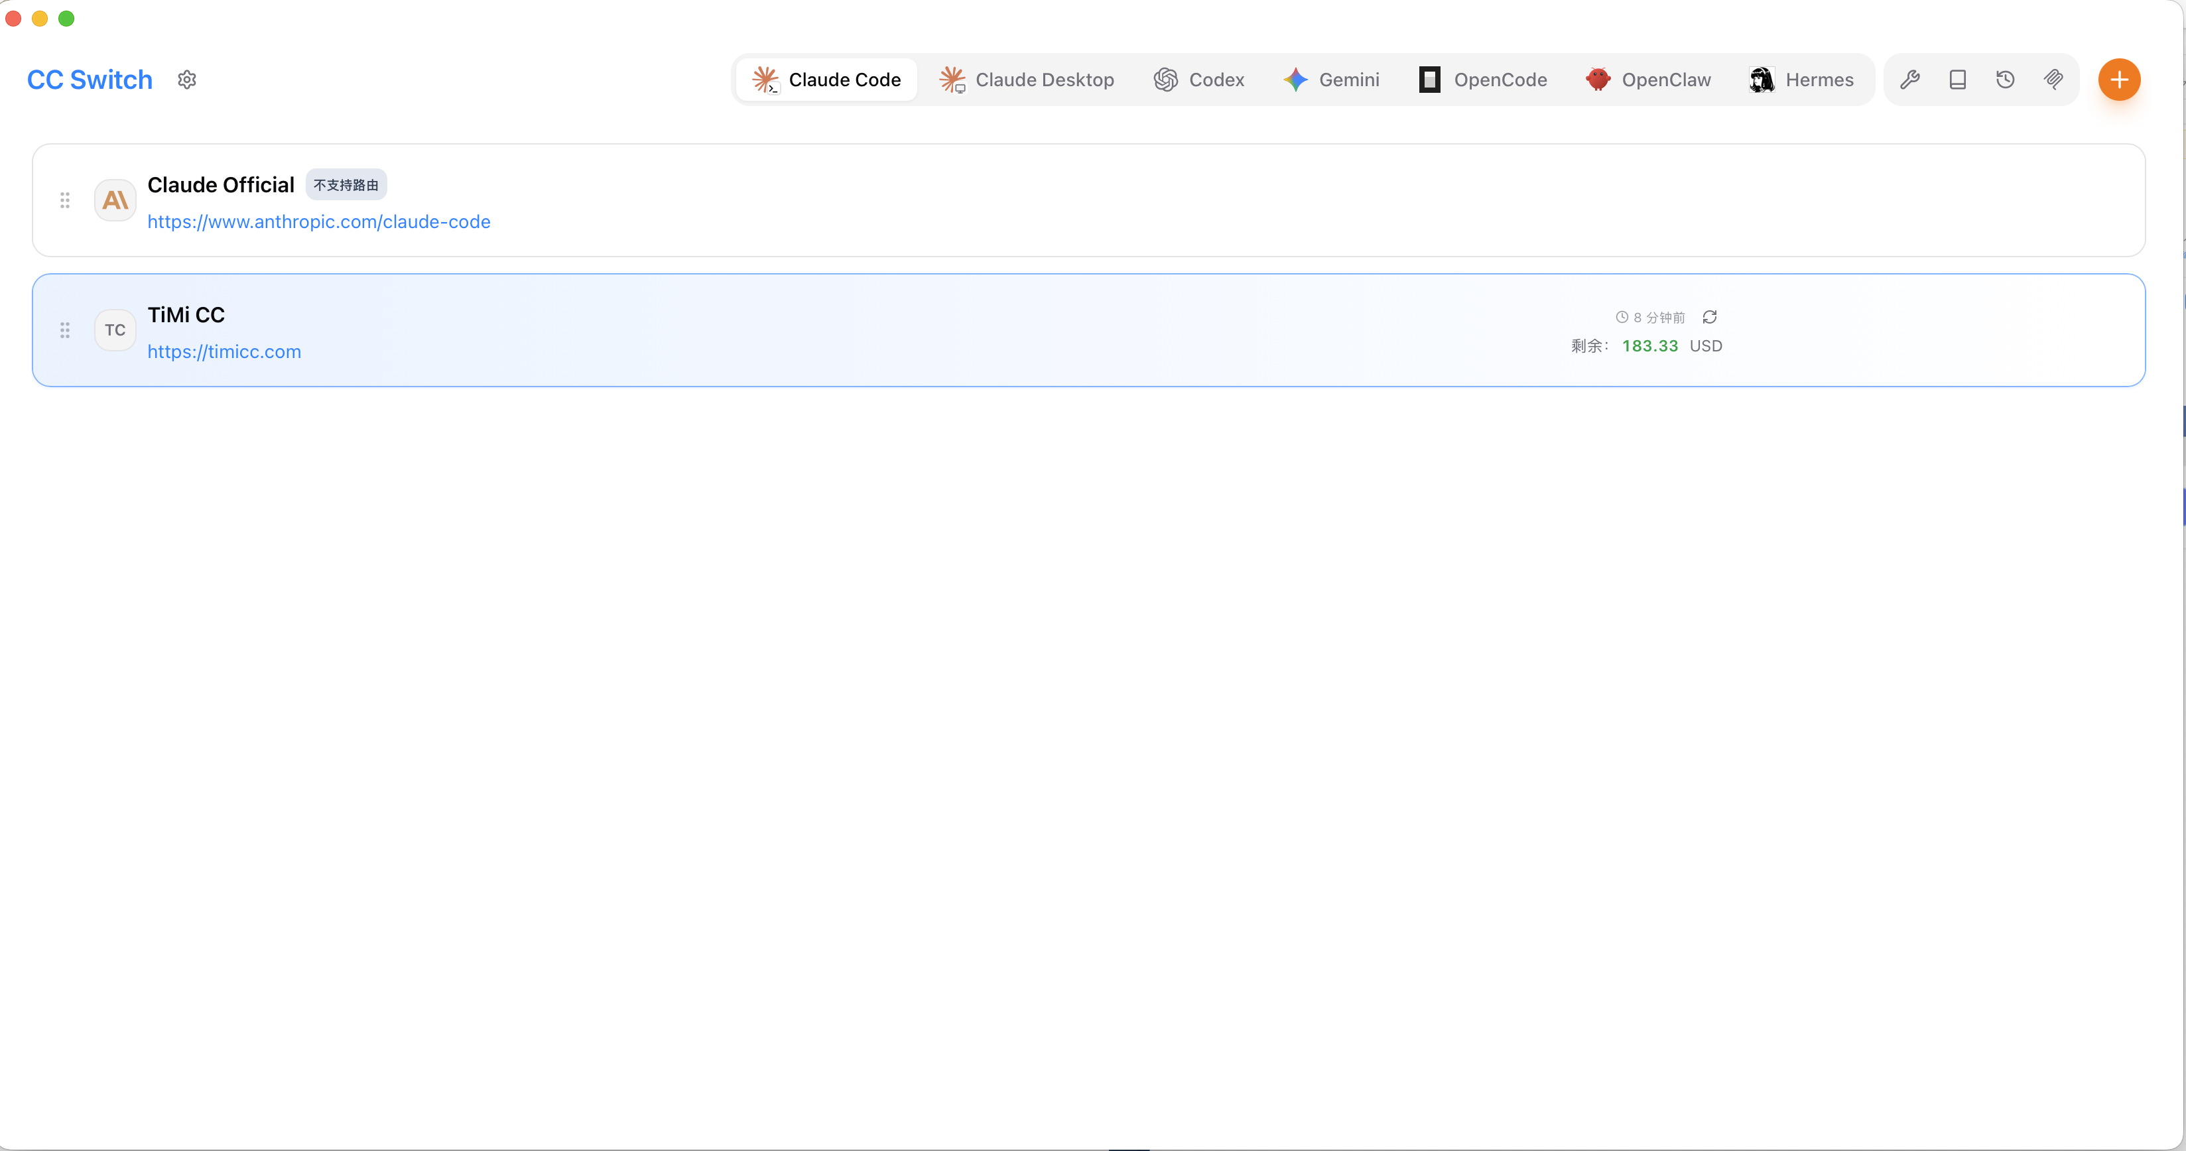Viewport: 2186px width, 1151px height.
Task: Open the history clock icon
Action: click(2005, 80)
